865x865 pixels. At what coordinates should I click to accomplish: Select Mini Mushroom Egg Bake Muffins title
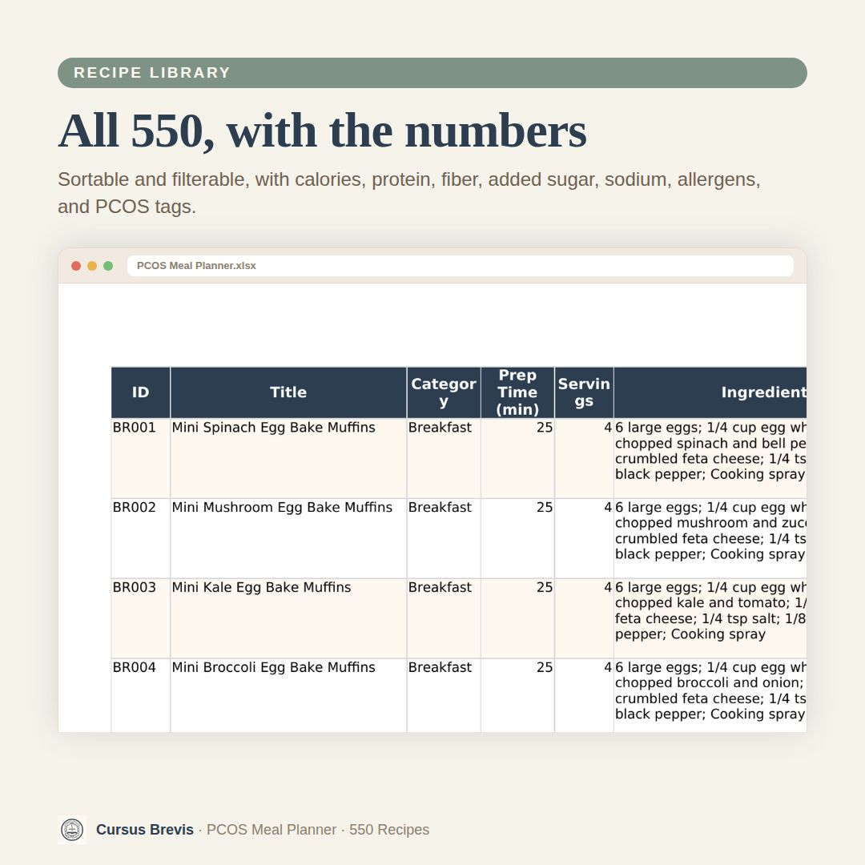coord(288,538)
